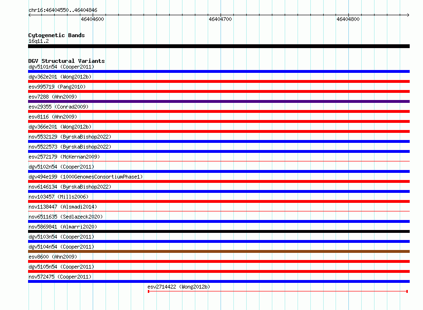Click the red bar under esv995719
The width and height of the screenshot is (423, 310).
point(219,91)
